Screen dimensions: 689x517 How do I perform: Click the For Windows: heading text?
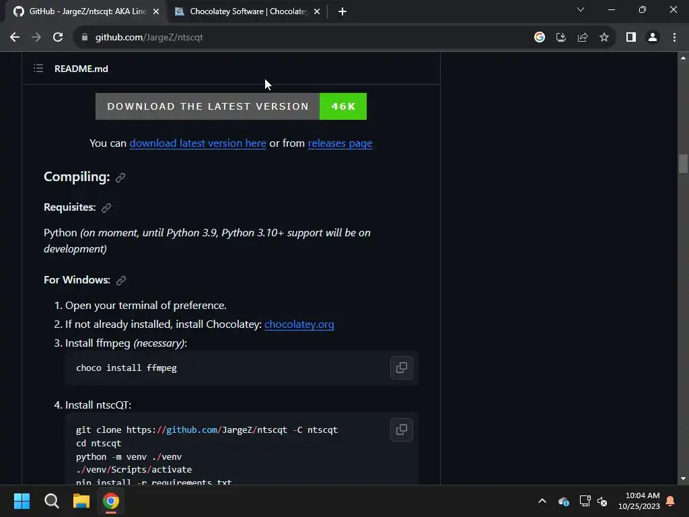click(x=77, y=279)
